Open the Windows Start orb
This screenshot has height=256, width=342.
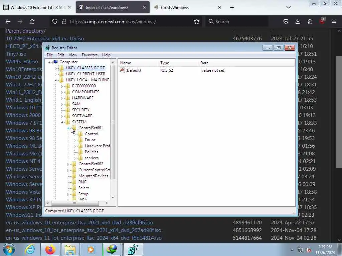[9, 249]
